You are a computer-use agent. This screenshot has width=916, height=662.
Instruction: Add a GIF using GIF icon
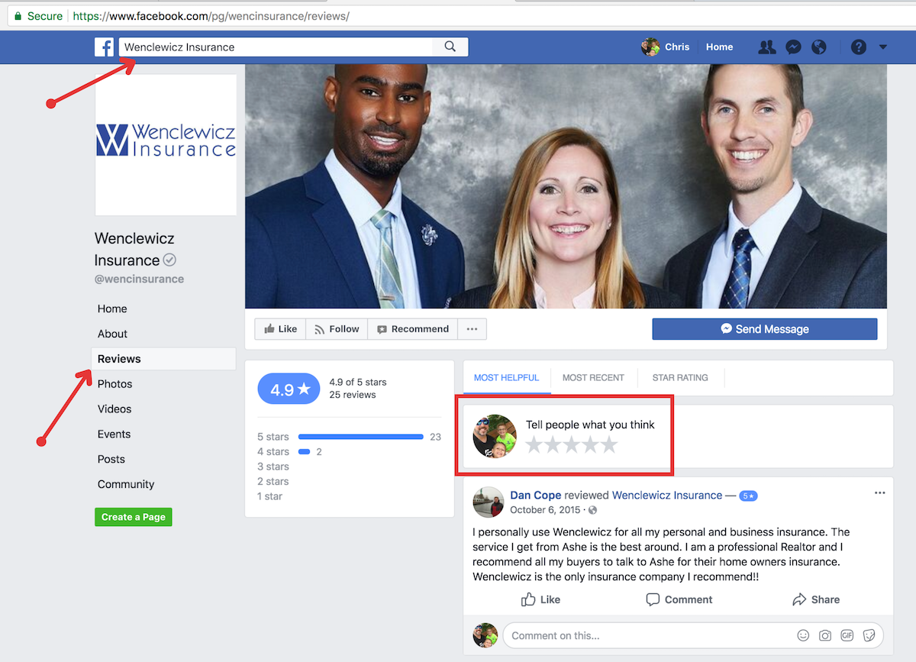pyautogui.click(x=847, y=635)
